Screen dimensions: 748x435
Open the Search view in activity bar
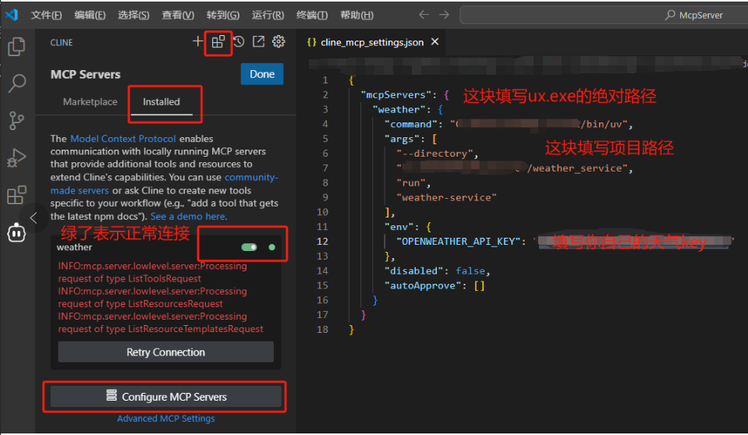(16, 83)
